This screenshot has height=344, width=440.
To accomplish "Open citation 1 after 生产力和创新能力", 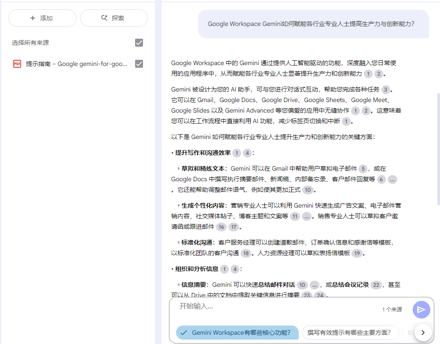I will [x=368, y=74].
